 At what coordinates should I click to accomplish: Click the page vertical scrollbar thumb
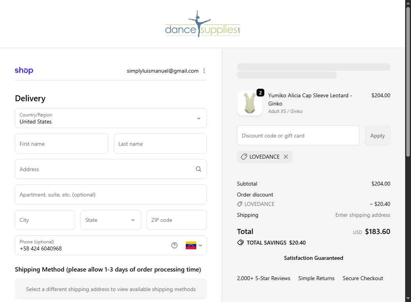[408, 82]
